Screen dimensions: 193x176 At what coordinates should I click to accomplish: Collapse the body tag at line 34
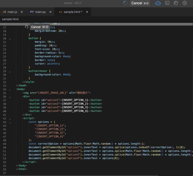(10, 90)
